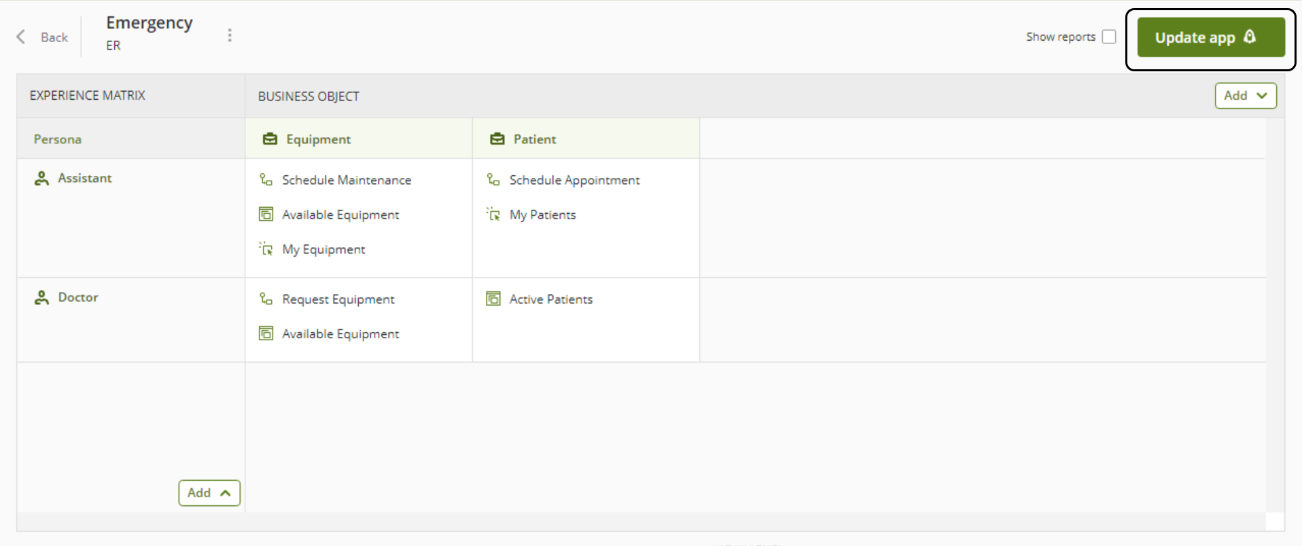Click the My Equipment cursor icon

click(x=266, y=249)
